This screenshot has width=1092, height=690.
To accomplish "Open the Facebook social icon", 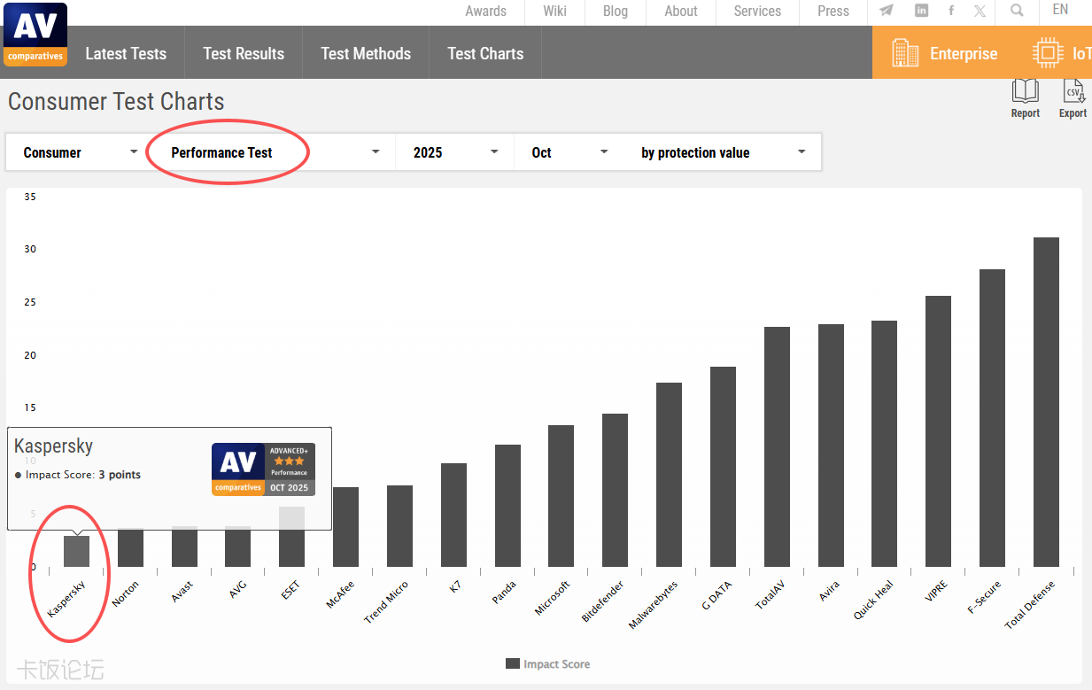I will [951, 11].
